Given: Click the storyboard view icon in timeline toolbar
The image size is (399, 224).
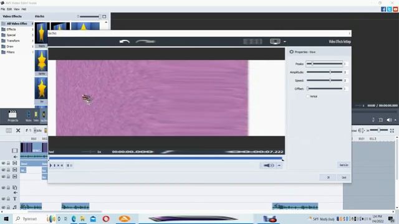Looking at the screenshot, I should click(9, 131).
